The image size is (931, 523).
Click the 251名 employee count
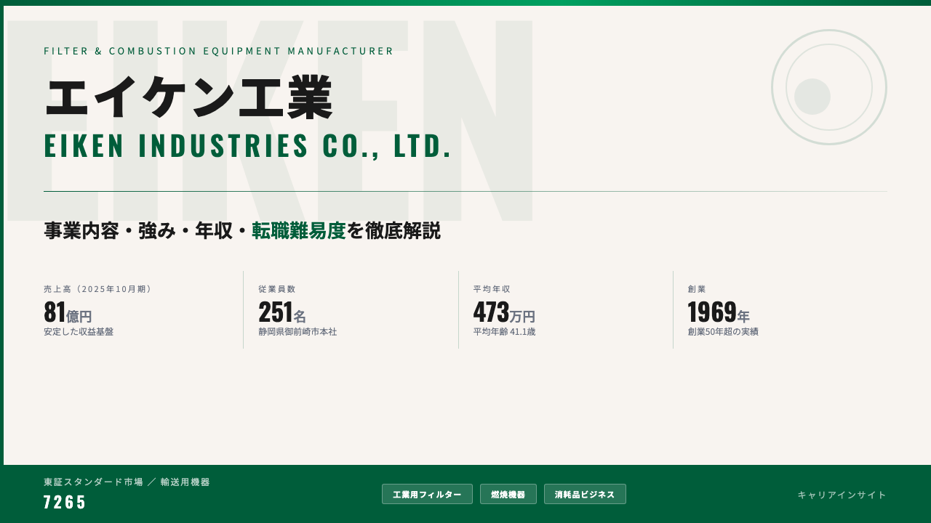click(282, 312)
